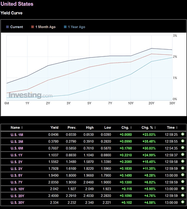Click the Prev. column header
This screenshot has width=187, height=209.
72,127
